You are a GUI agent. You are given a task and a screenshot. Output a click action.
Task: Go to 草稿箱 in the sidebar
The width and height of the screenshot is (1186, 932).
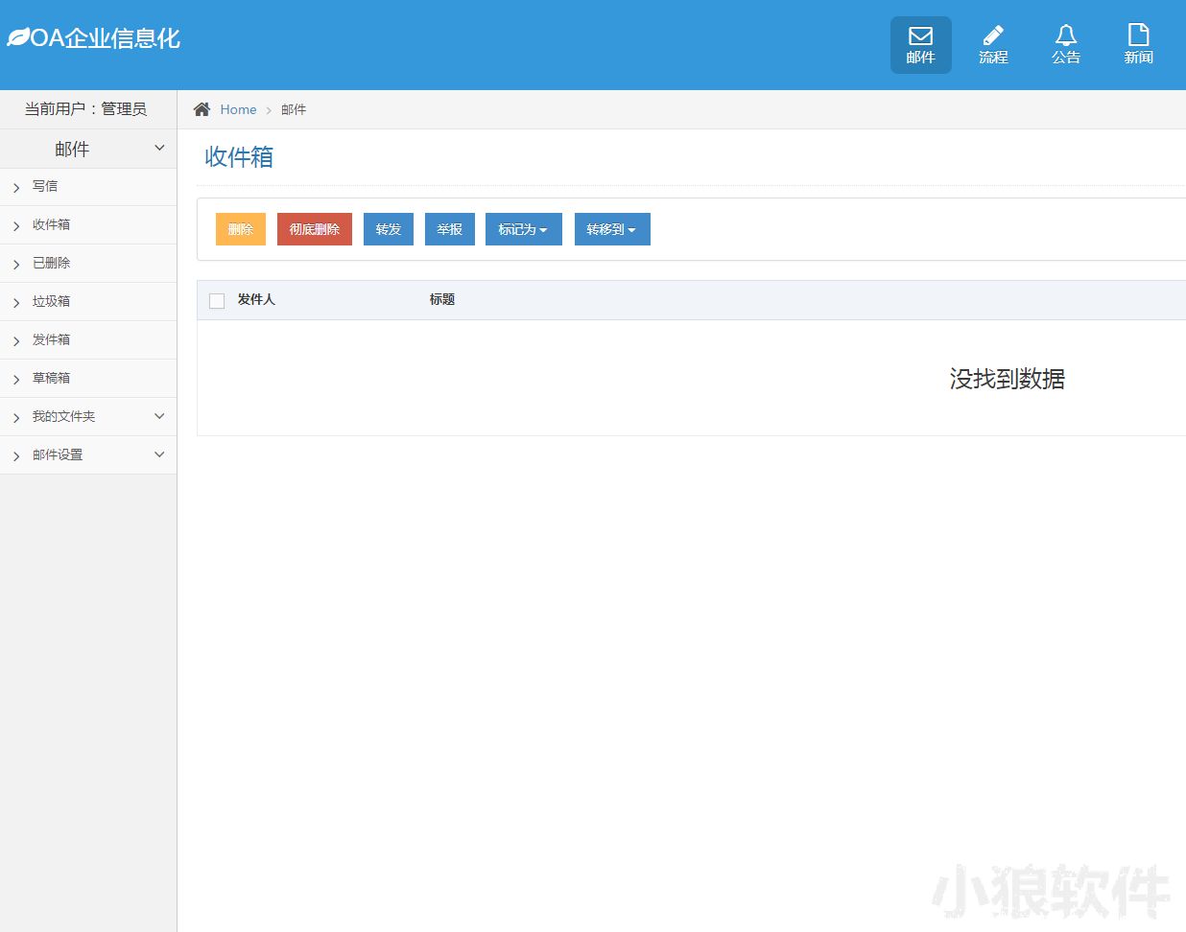(52, 378)
